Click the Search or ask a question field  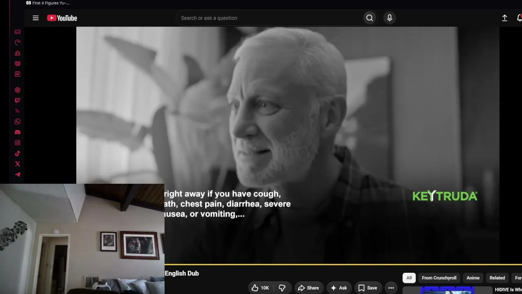pos(269,18)
